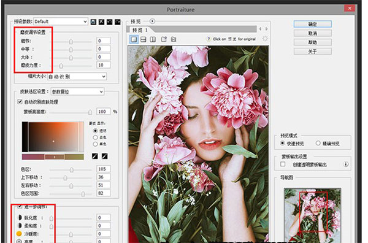368x243 pixels.
Task: Enable the transparent mask output checkbox
Action: click(283, 164)
